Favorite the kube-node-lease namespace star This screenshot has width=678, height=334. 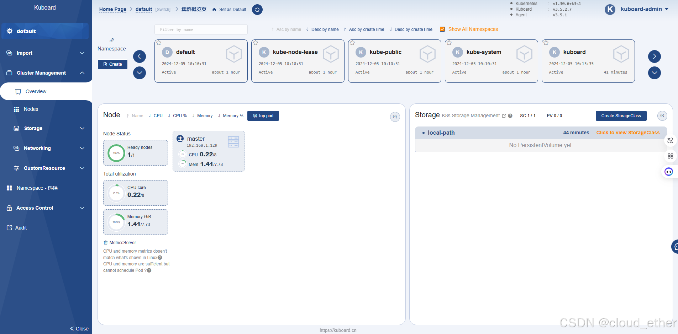256,43
